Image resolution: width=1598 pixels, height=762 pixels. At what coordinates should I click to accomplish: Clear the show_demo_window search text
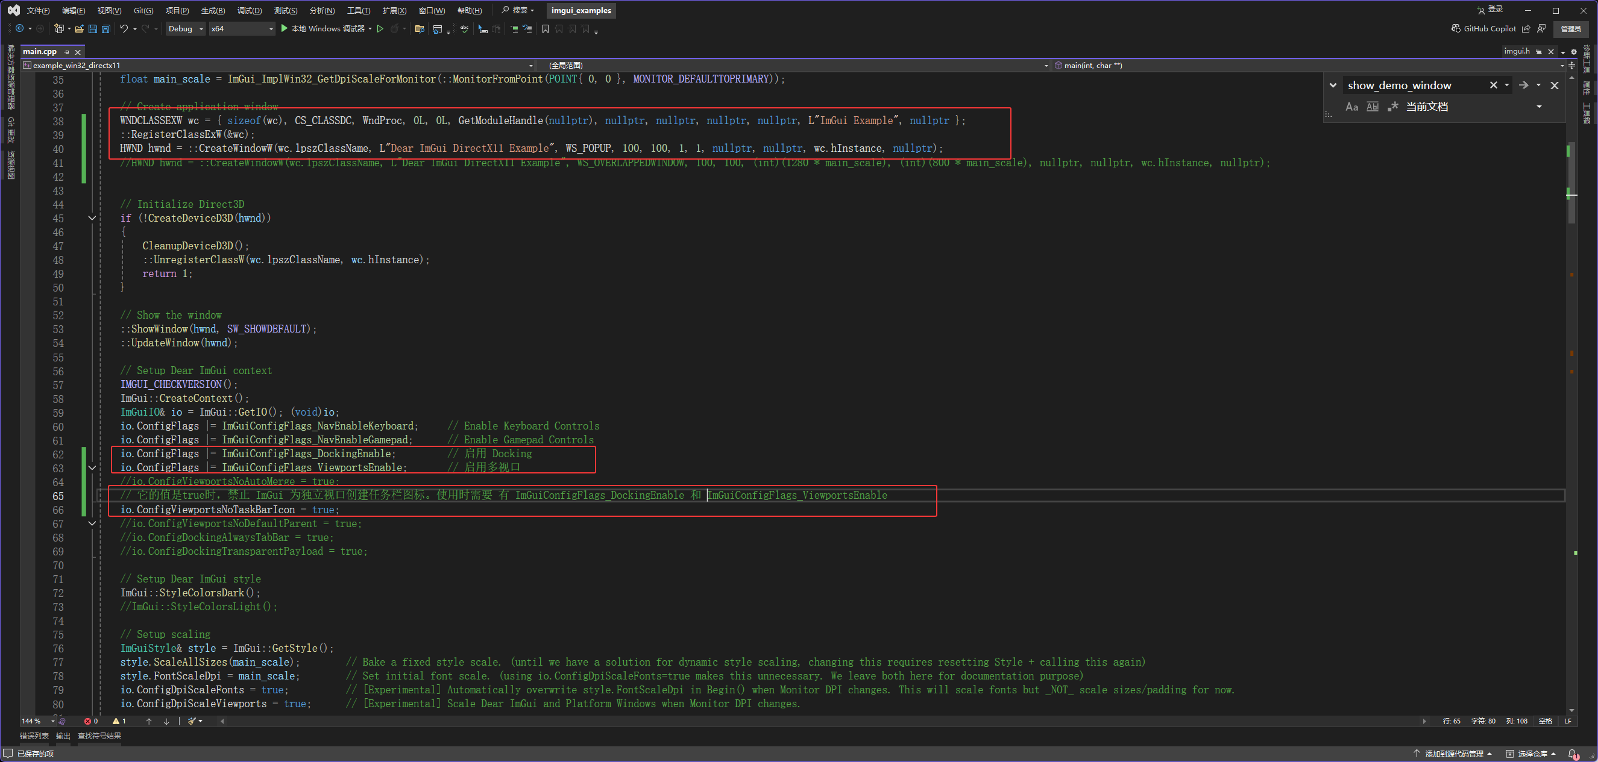[x=1494, y=86]
